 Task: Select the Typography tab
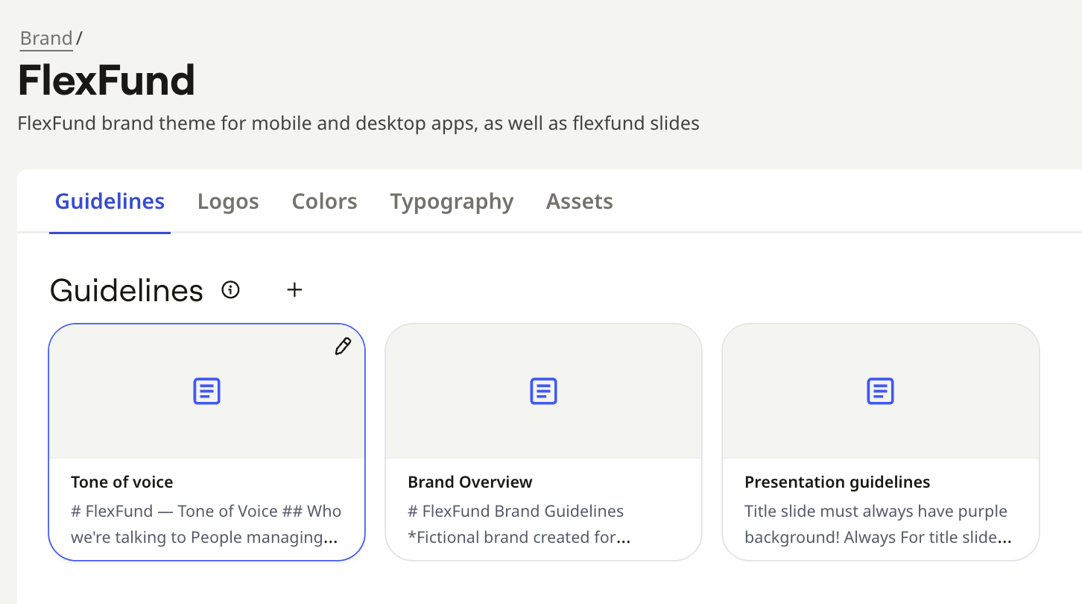(x=452, y=201)
